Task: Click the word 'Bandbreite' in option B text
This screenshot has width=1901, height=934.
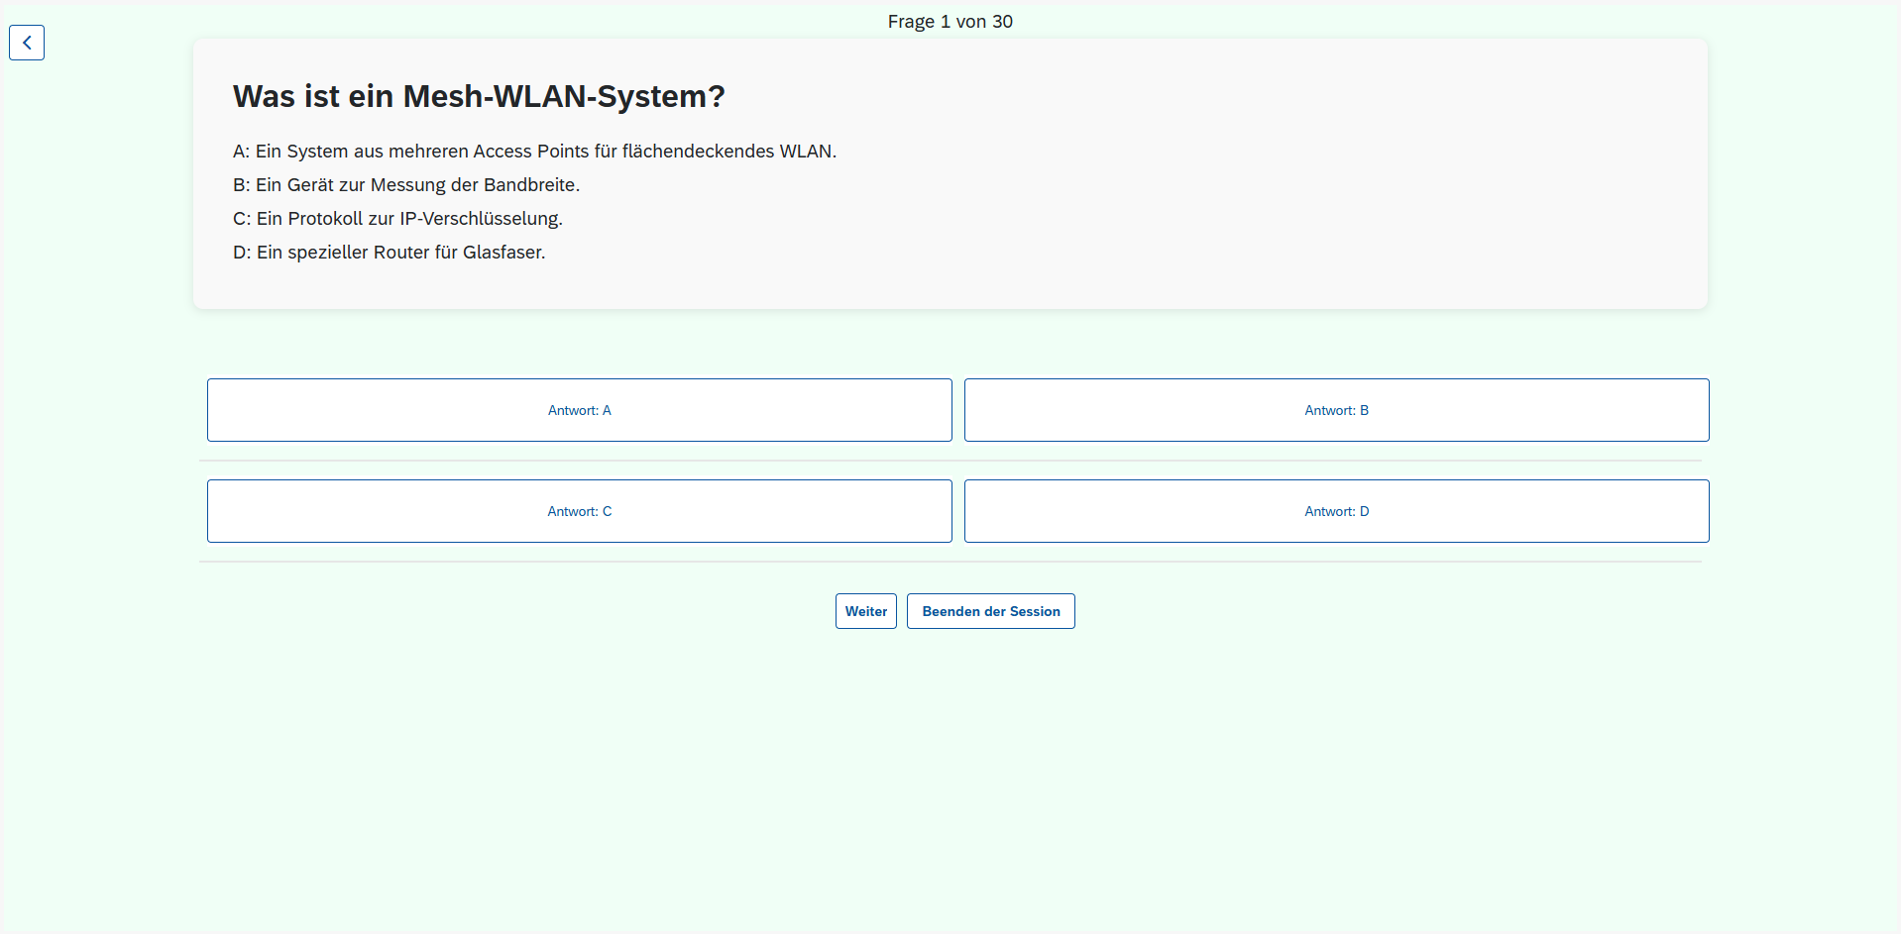Action: (x=530, y=185)
